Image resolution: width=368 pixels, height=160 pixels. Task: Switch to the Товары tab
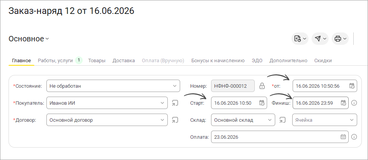(x=97, y=61)
